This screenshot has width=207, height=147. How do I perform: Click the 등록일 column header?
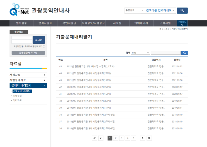point(177,60)
